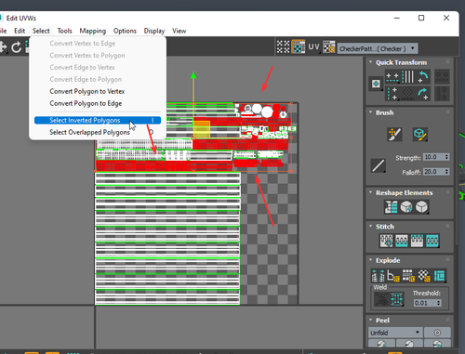Select the Relax brush with cube
465x354 pixels.
point(420,134)
